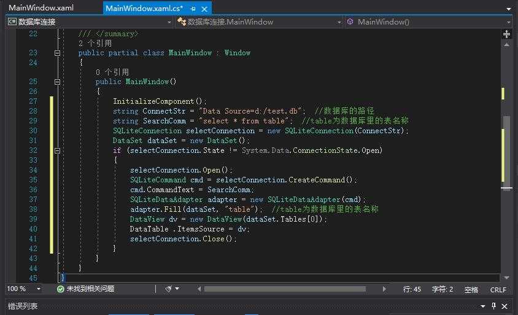Click the '2 个引用' CodeLens link
Screen dimensions: 518x315
95,44
